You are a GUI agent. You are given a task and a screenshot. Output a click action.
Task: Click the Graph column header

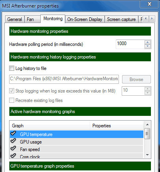pyautogui.click(x=50, y=126)
